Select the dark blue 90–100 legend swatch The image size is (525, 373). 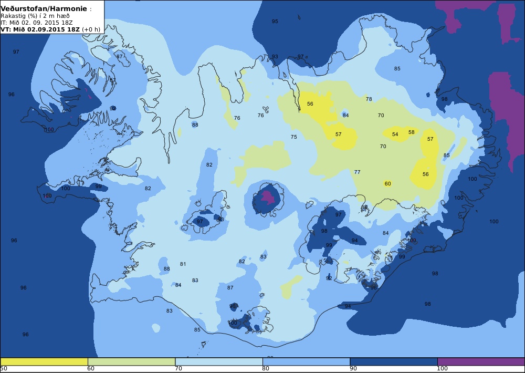tap(394, 361)
